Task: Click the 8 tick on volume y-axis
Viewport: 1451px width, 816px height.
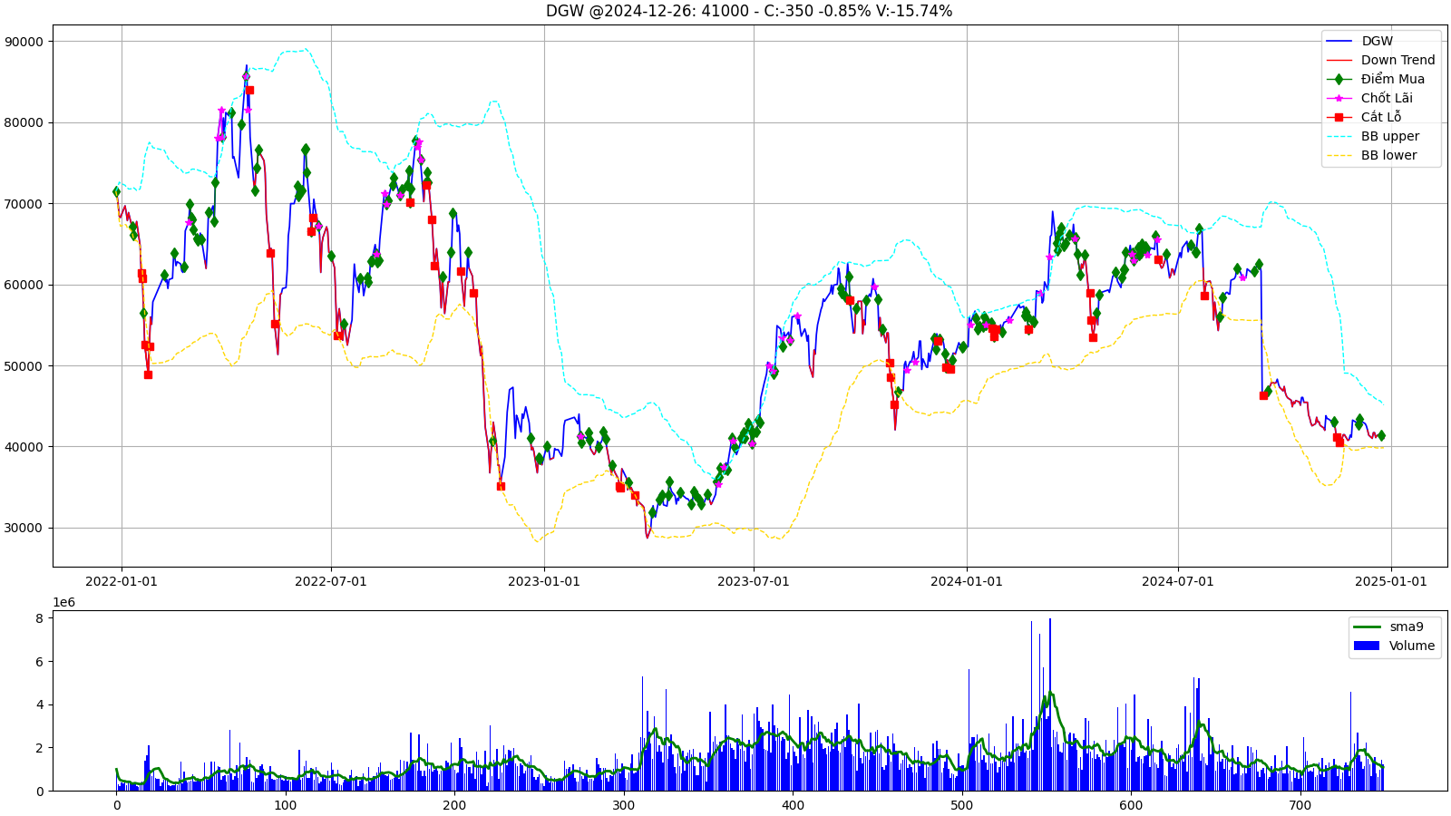Action: (x=39, y=618)
